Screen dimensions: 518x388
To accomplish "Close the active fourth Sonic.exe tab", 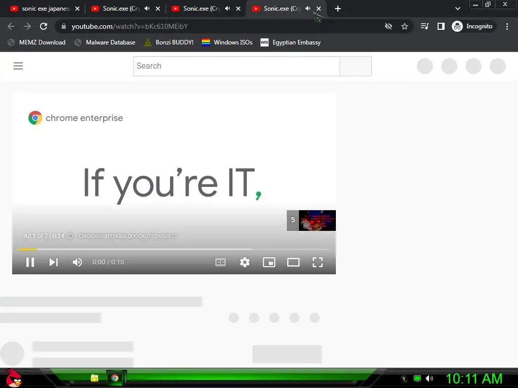I will (x=319, y=9).
